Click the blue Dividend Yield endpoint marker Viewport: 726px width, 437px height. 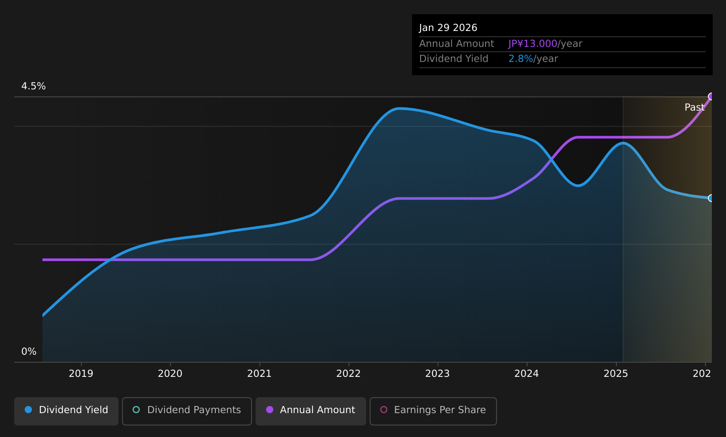pos(711,198)
